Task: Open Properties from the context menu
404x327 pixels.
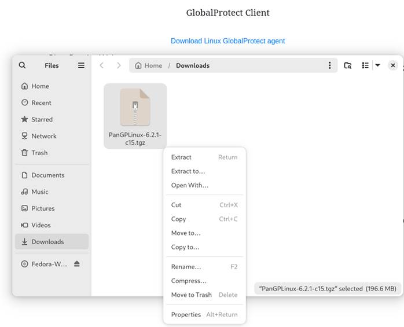Action: (x=204, y=315)
